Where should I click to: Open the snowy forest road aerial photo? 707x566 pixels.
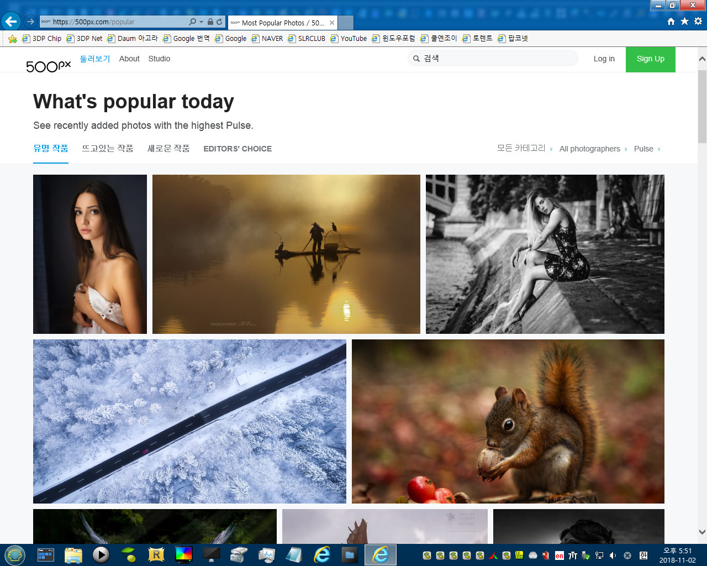coord(189,421)
